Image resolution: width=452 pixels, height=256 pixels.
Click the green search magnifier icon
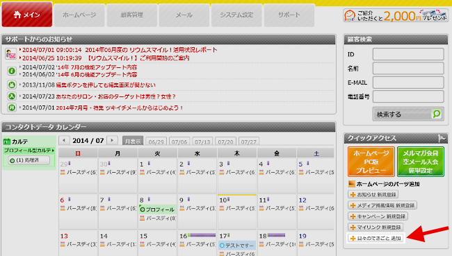tap(437, 114)
